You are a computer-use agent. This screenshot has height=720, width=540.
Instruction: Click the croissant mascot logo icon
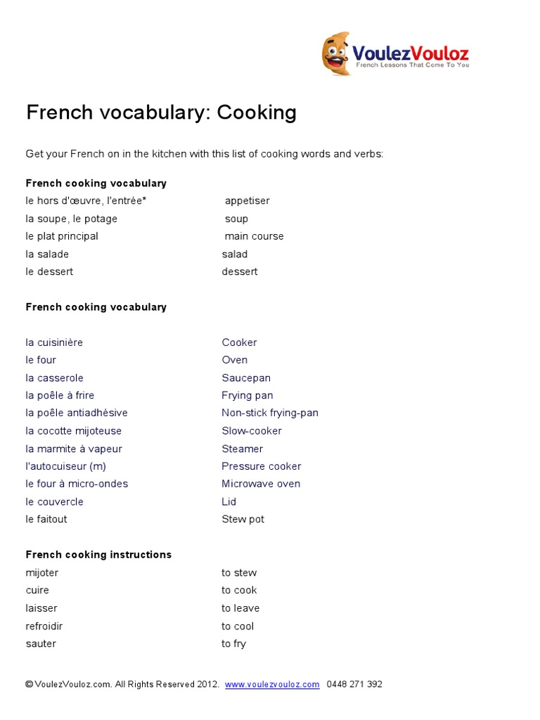(x=336, y=54)
